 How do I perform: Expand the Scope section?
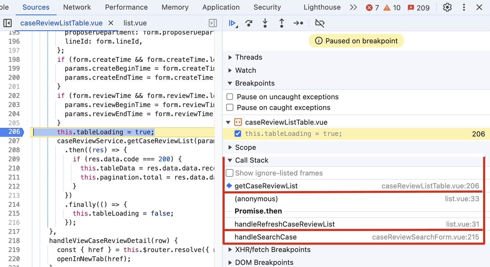coord(230,147)
